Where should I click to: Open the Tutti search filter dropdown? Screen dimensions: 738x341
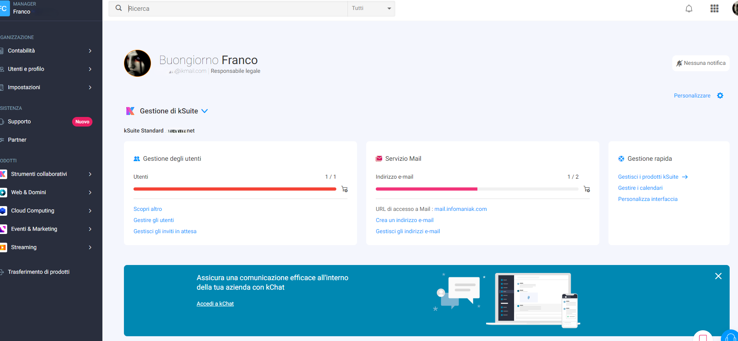pyautogui.click(x=371, y=8)
